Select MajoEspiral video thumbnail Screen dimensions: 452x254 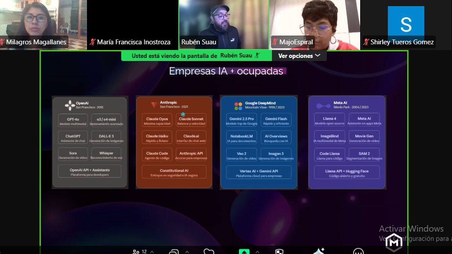pos(315,25)
